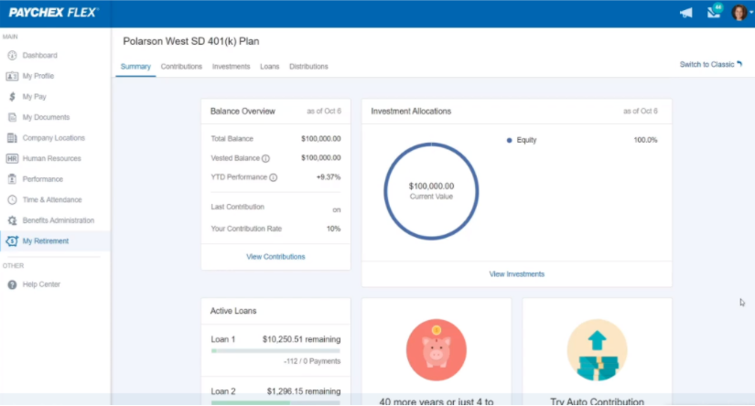Click the megaphone announcements icon
This screenshot has height=406, width=755.
pyautogui.click(x=686, y=13)
